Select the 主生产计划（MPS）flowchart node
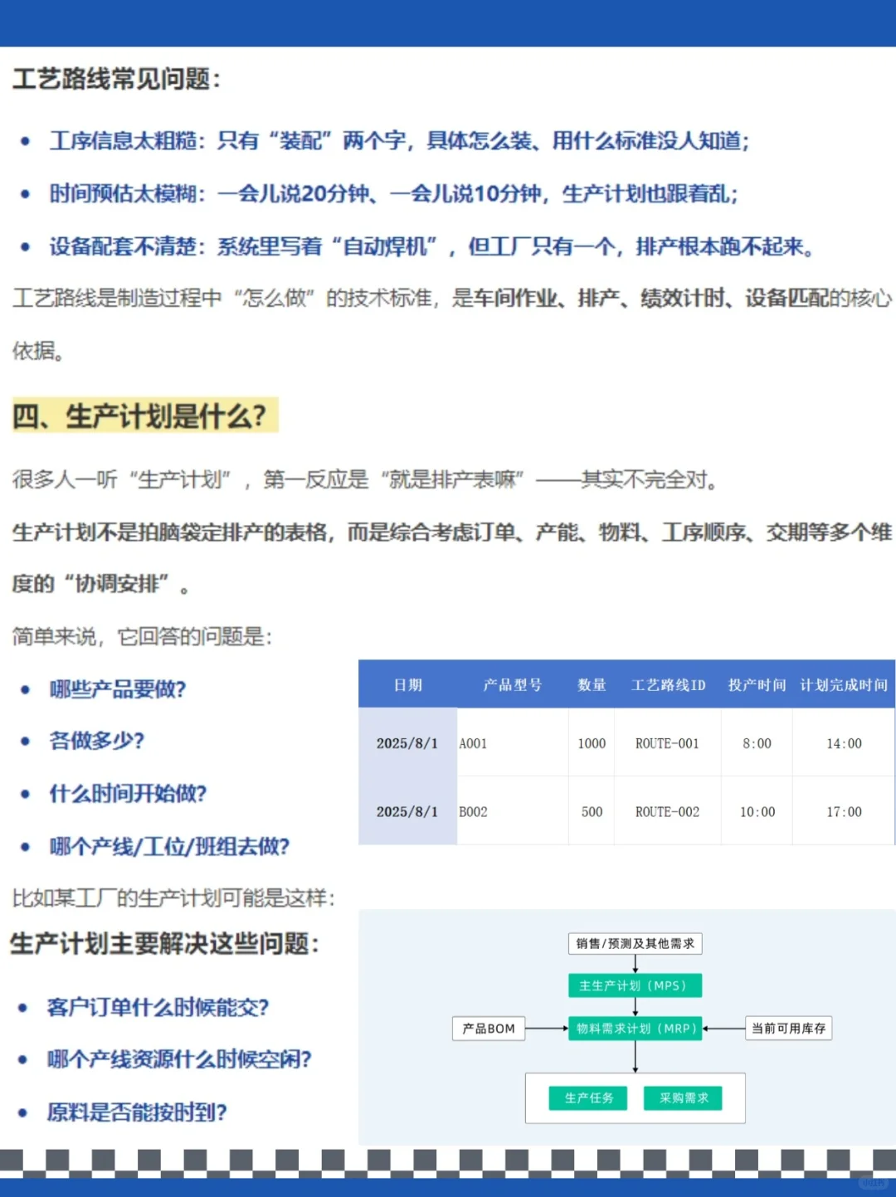 635,985
